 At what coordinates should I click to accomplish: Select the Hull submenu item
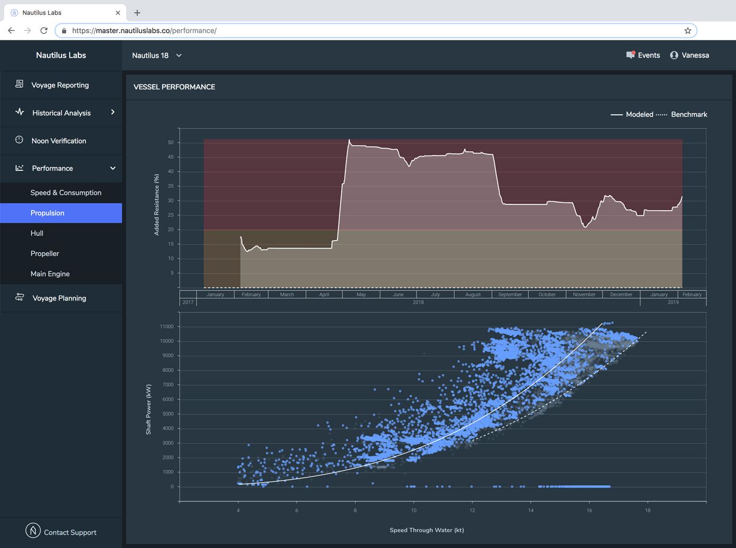tap(61, 233)
